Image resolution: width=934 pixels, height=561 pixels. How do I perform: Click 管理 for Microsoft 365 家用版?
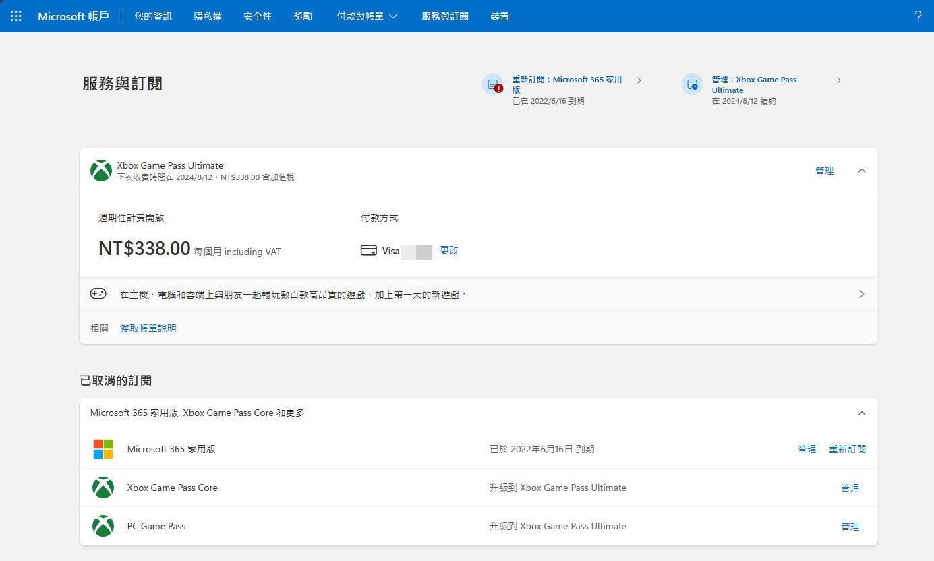tap(807, 449)
